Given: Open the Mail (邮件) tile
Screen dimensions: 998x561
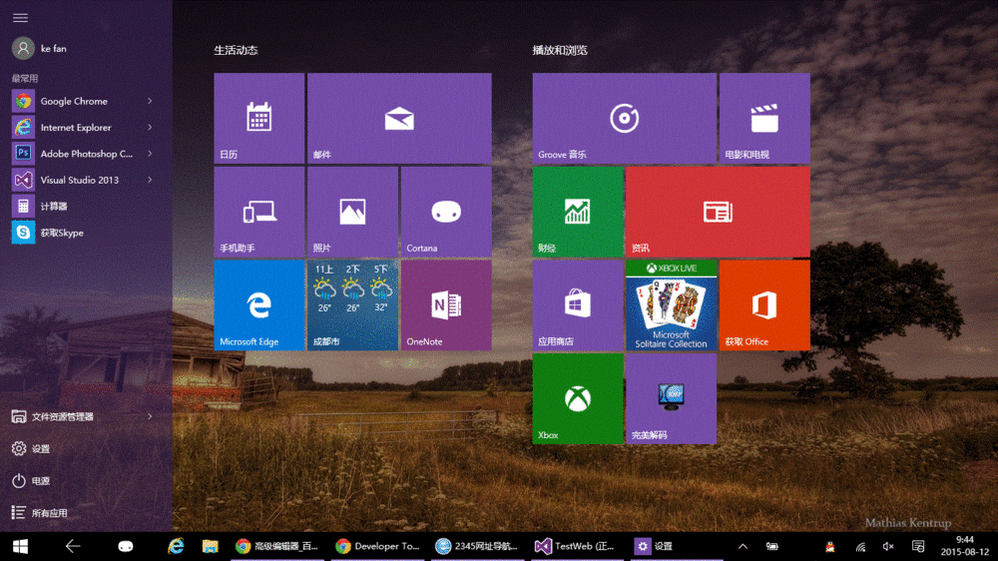Looking at the screenshot, I should pos(399,118).
